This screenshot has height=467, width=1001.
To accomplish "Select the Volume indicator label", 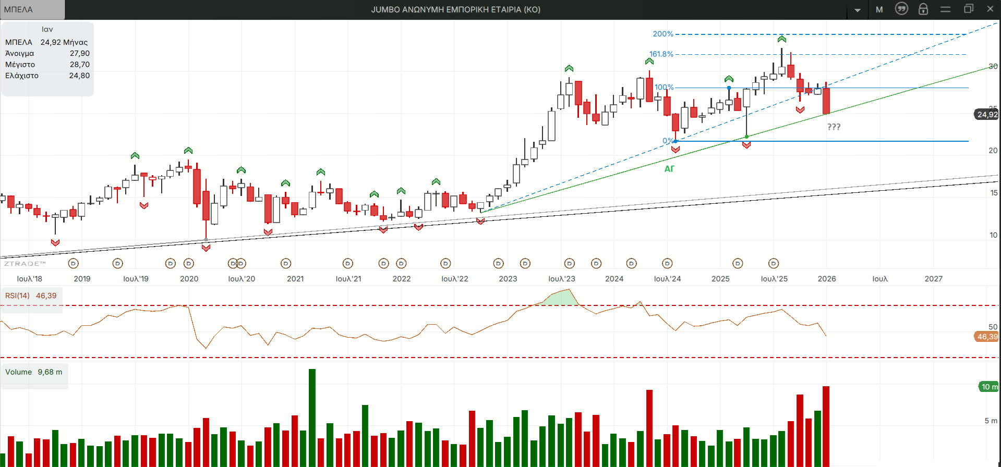I will click(19, 372).
